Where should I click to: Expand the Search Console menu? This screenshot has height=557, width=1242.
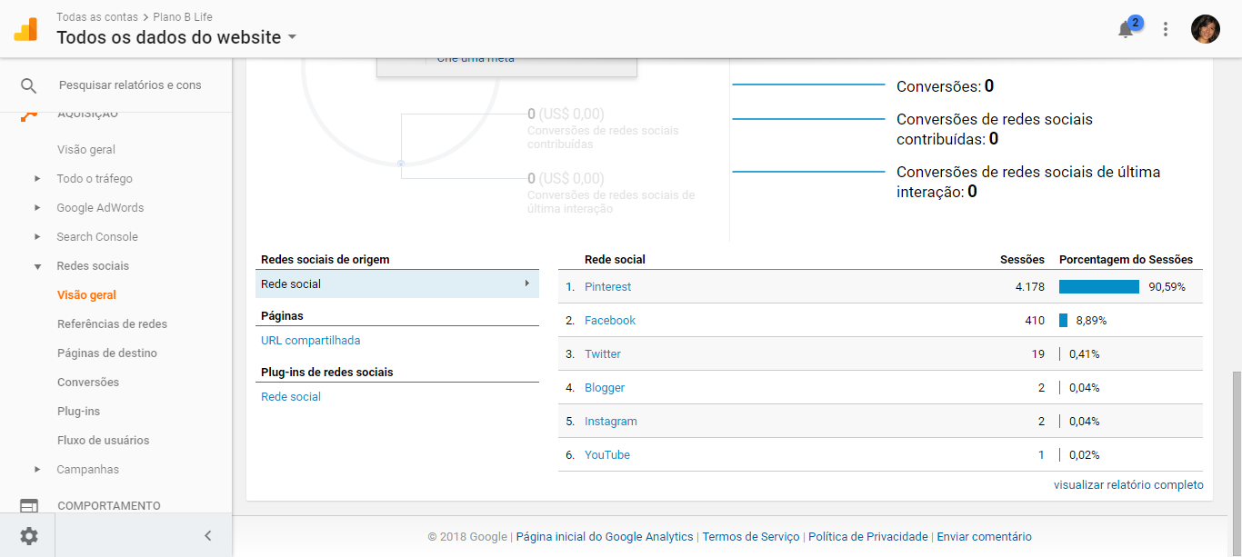(37, 237)
